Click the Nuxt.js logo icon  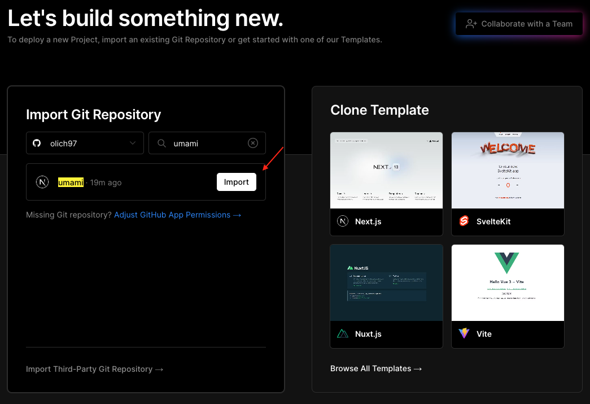tap(342, 333)
